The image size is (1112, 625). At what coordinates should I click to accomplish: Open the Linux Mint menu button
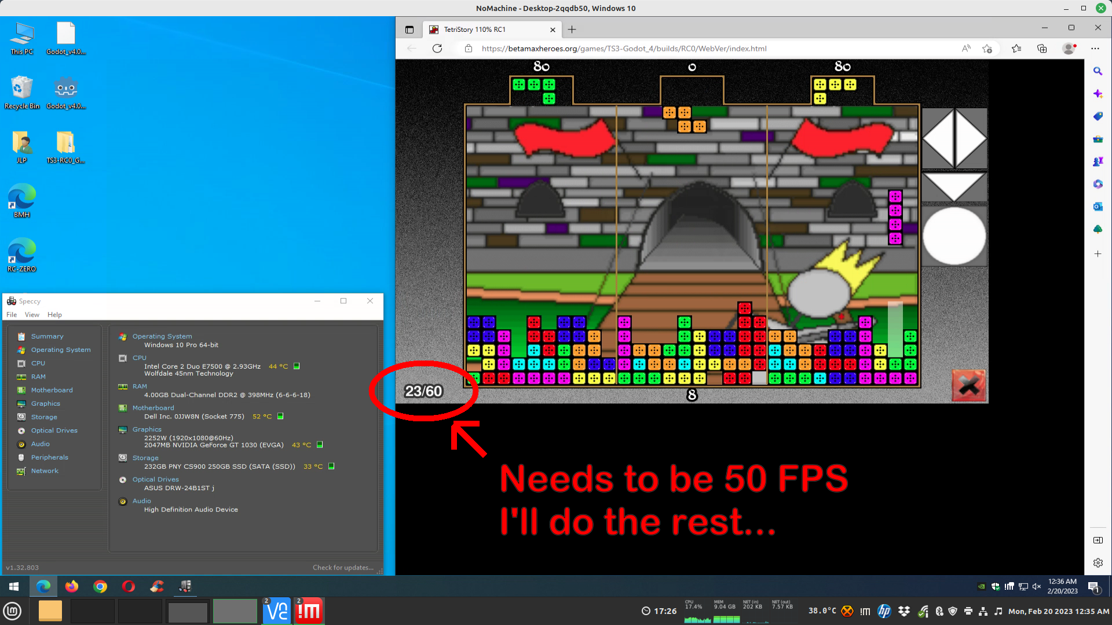pos(13,611)
